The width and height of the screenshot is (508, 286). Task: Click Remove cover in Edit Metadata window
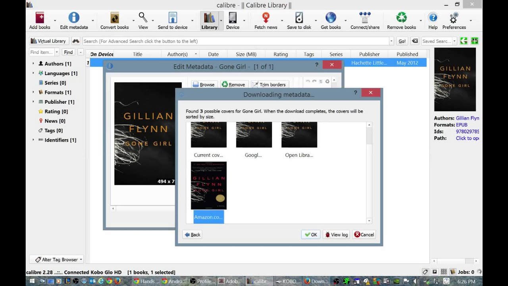pyautogui.click(x=233, y=84)
